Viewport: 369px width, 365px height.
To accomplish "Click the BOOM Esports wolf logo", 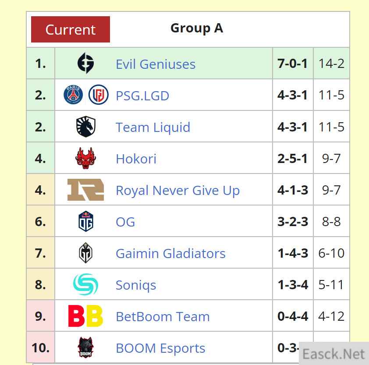I will pyautogui.click(x=85, y=347).
